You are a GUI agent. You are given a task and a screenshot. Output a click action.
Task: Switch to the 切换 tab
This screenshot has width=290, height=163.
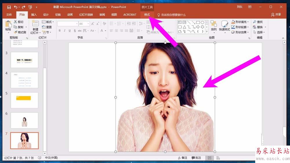click(58, 15)
